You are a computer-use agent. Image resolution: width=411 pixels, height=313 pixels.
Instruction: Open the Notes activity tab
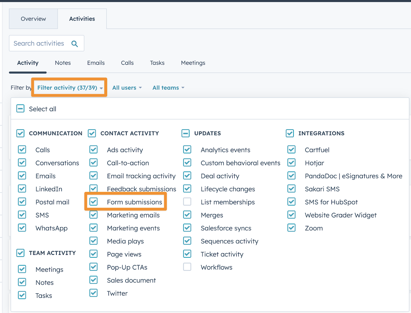point(63,63)
